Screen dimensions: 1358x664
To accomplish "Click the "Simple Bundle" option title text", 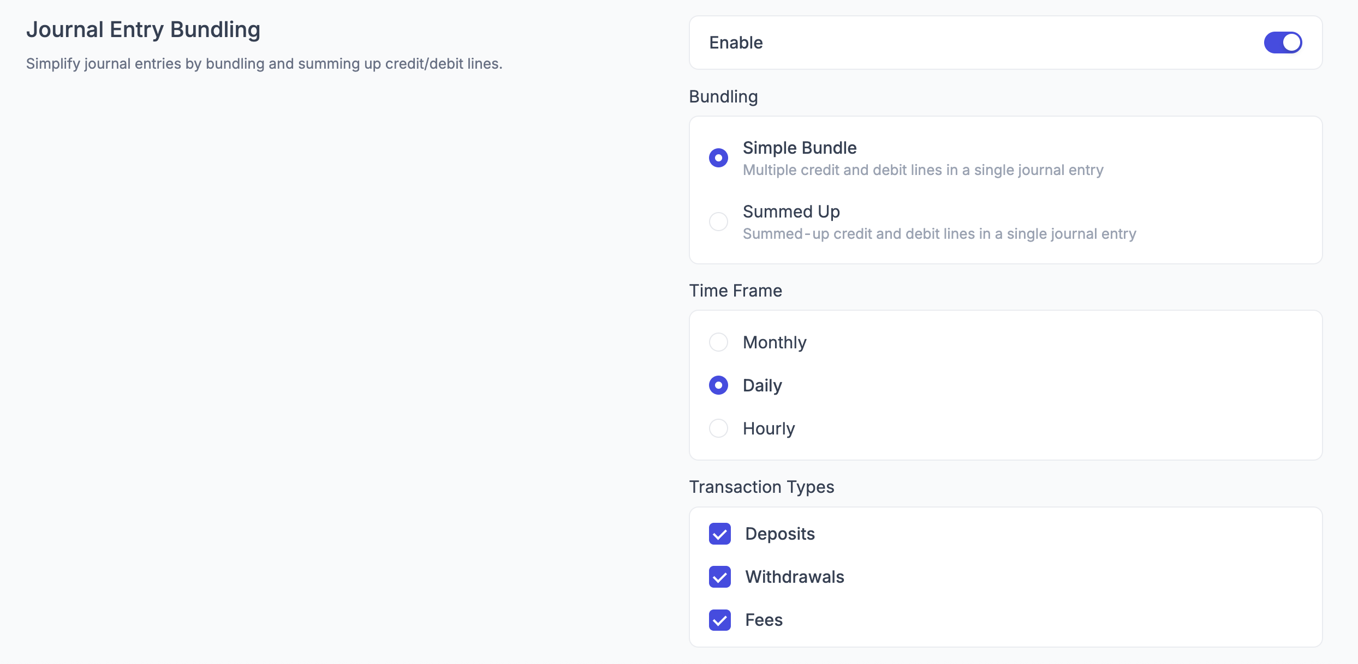I will tap(800, 148).
